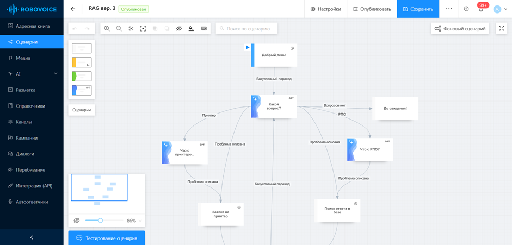
Task: Open the 86% zoom level dropdown
Action: click(x=134, y=221)
